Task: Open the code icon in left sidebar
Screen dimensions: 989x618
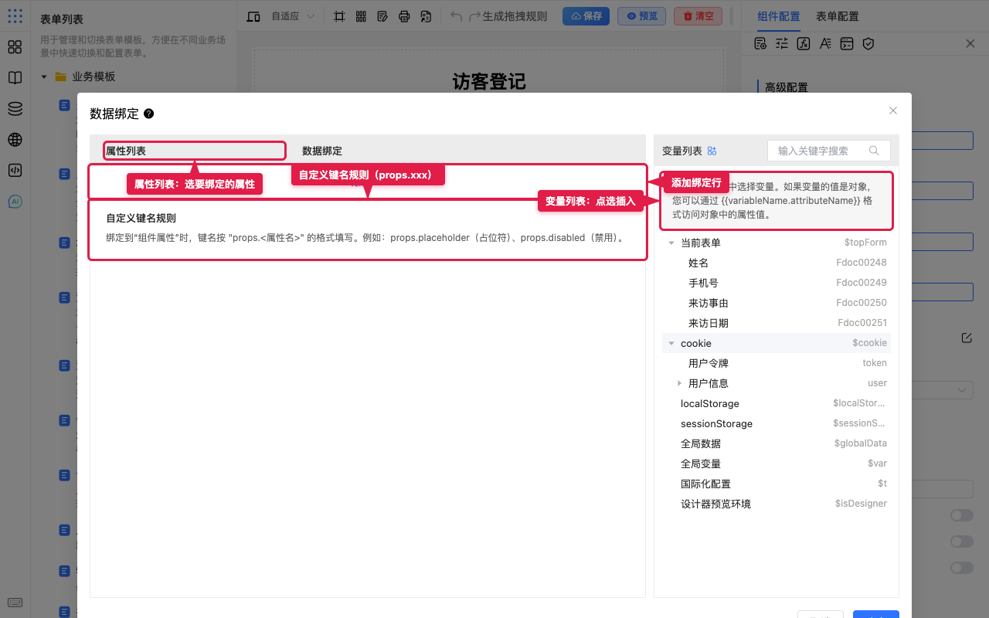Action: coord(15,171)
